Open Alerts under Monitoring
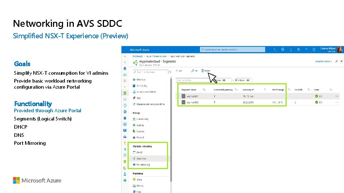Image resolution: width=344 pixels, height=193 pixels. 137,179
